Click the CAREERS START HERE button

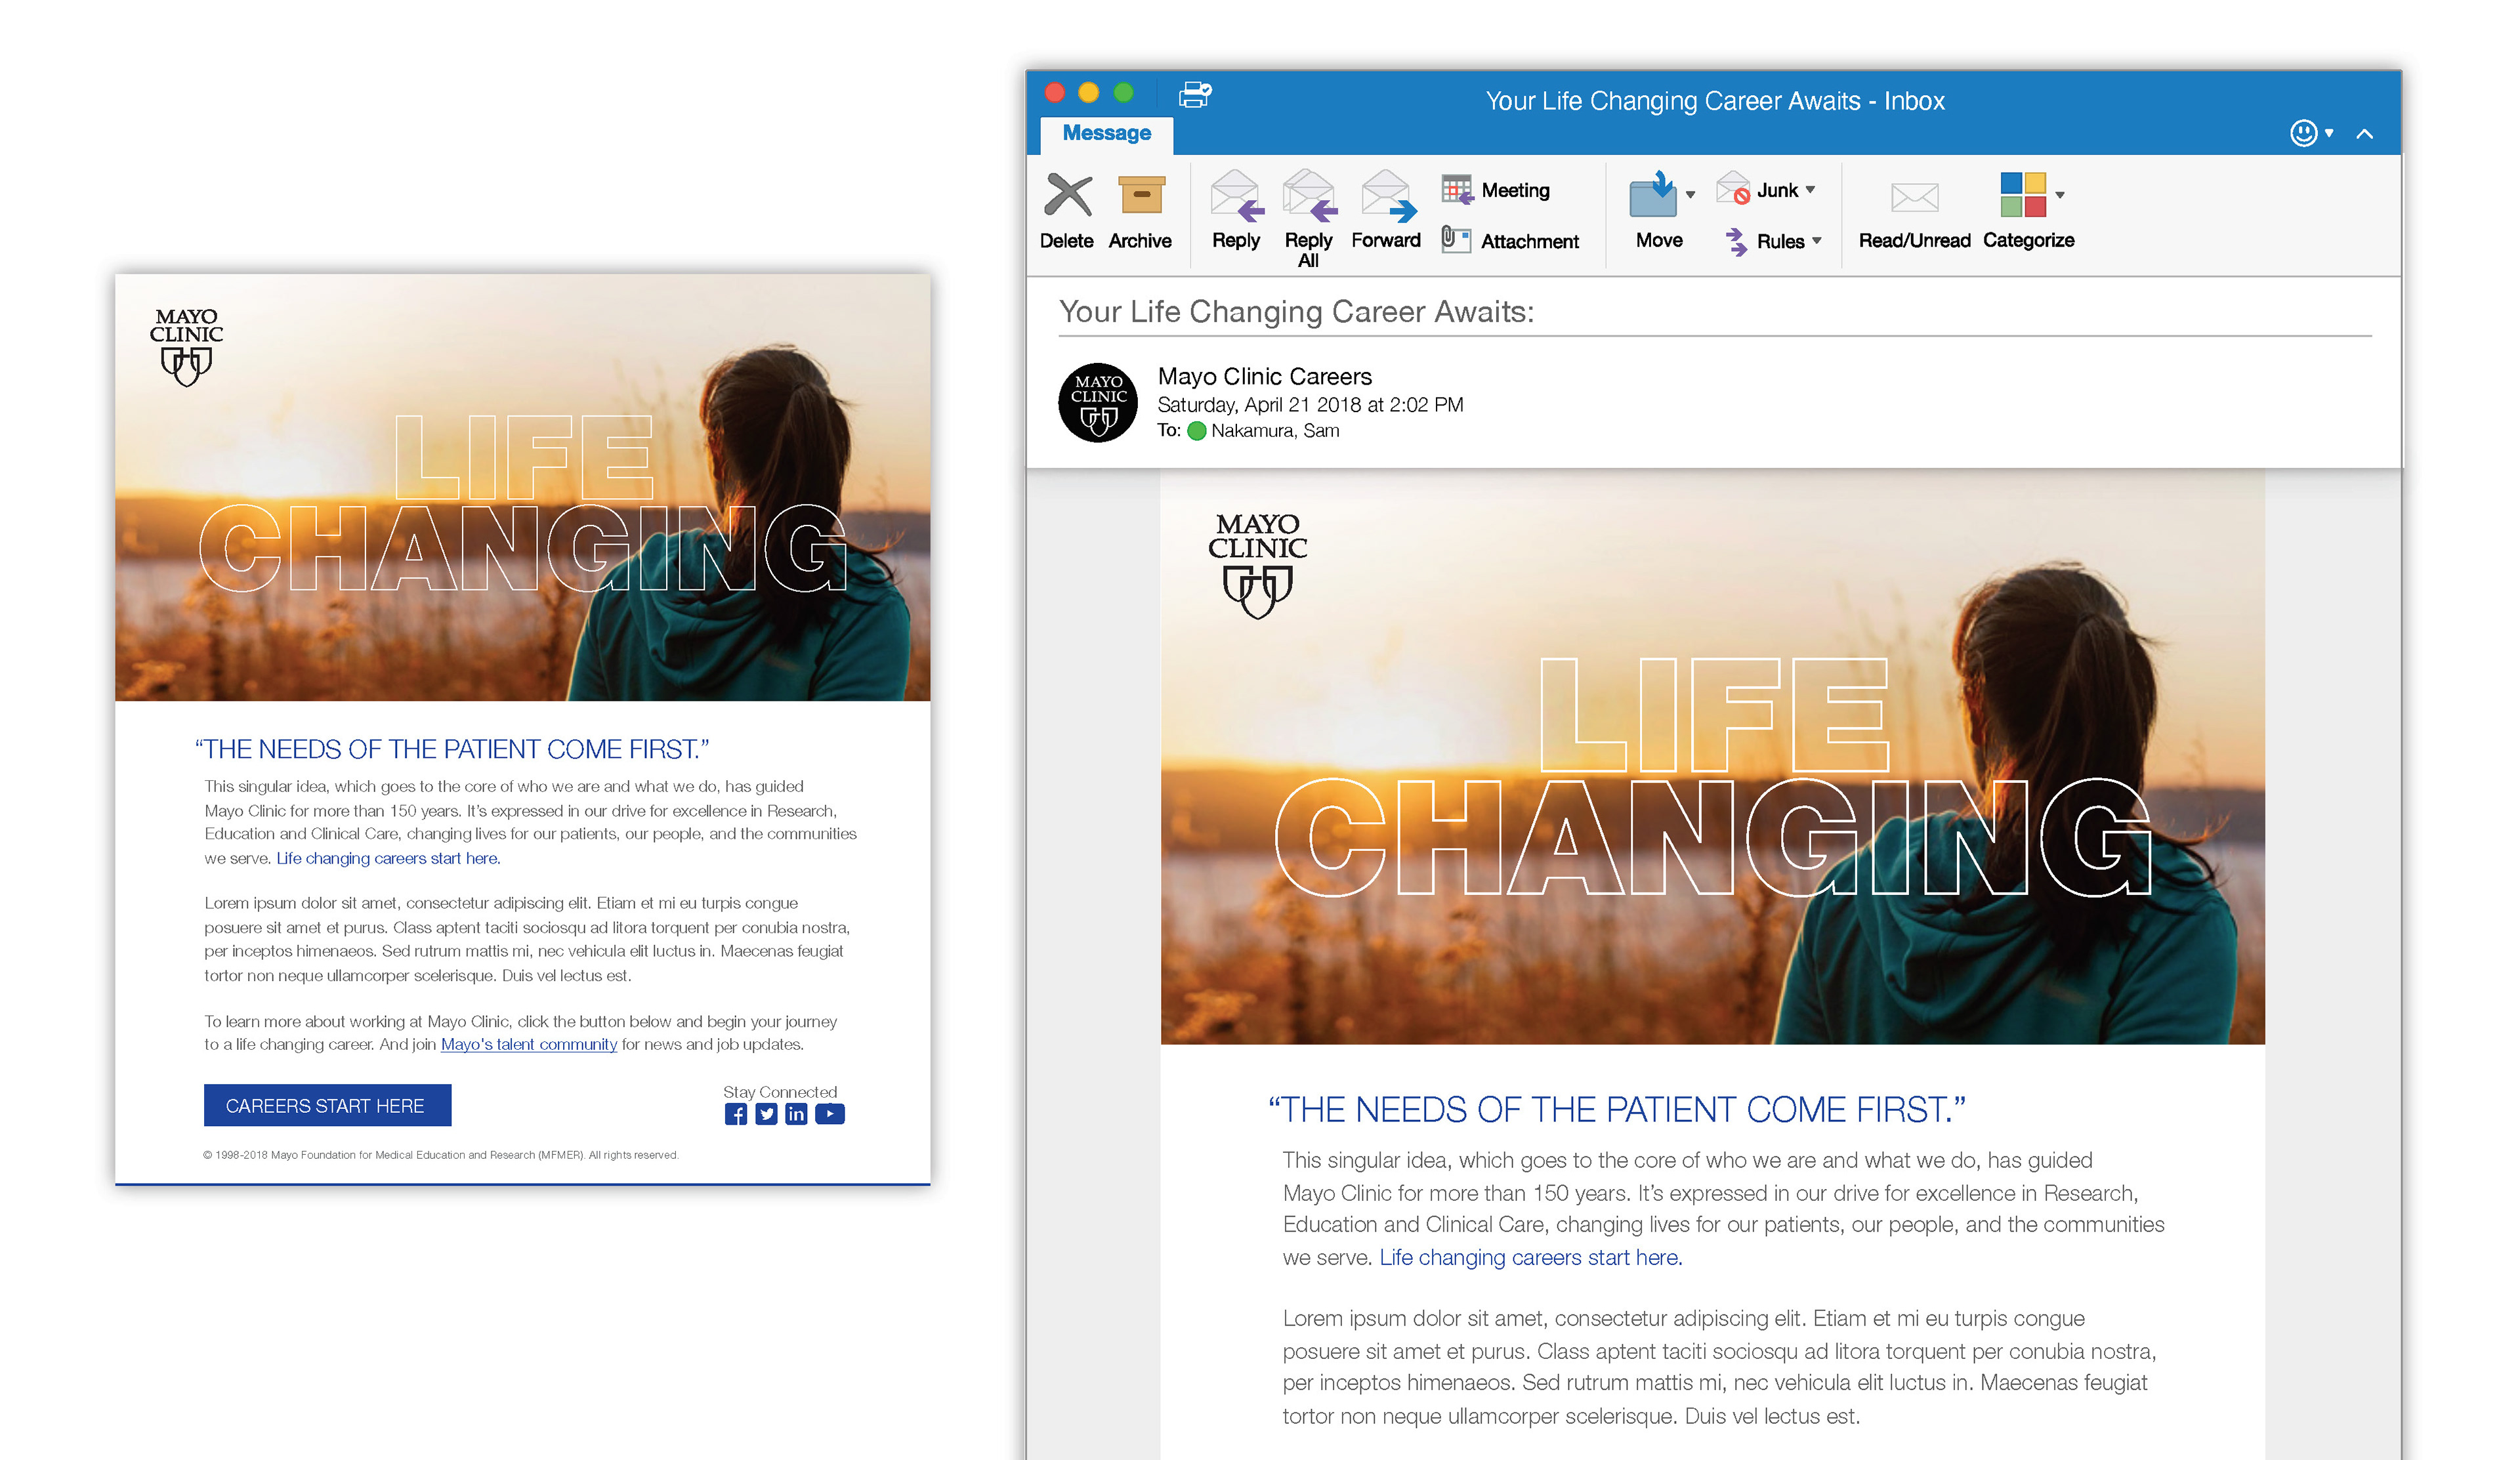click(x=327, y=1106)
